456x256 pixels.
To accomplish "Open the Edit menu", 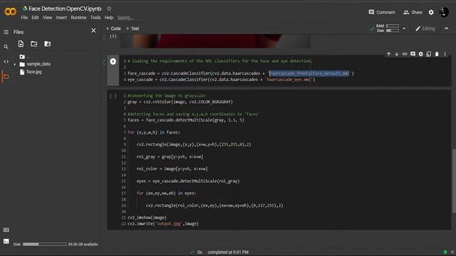I will [35, 18].
